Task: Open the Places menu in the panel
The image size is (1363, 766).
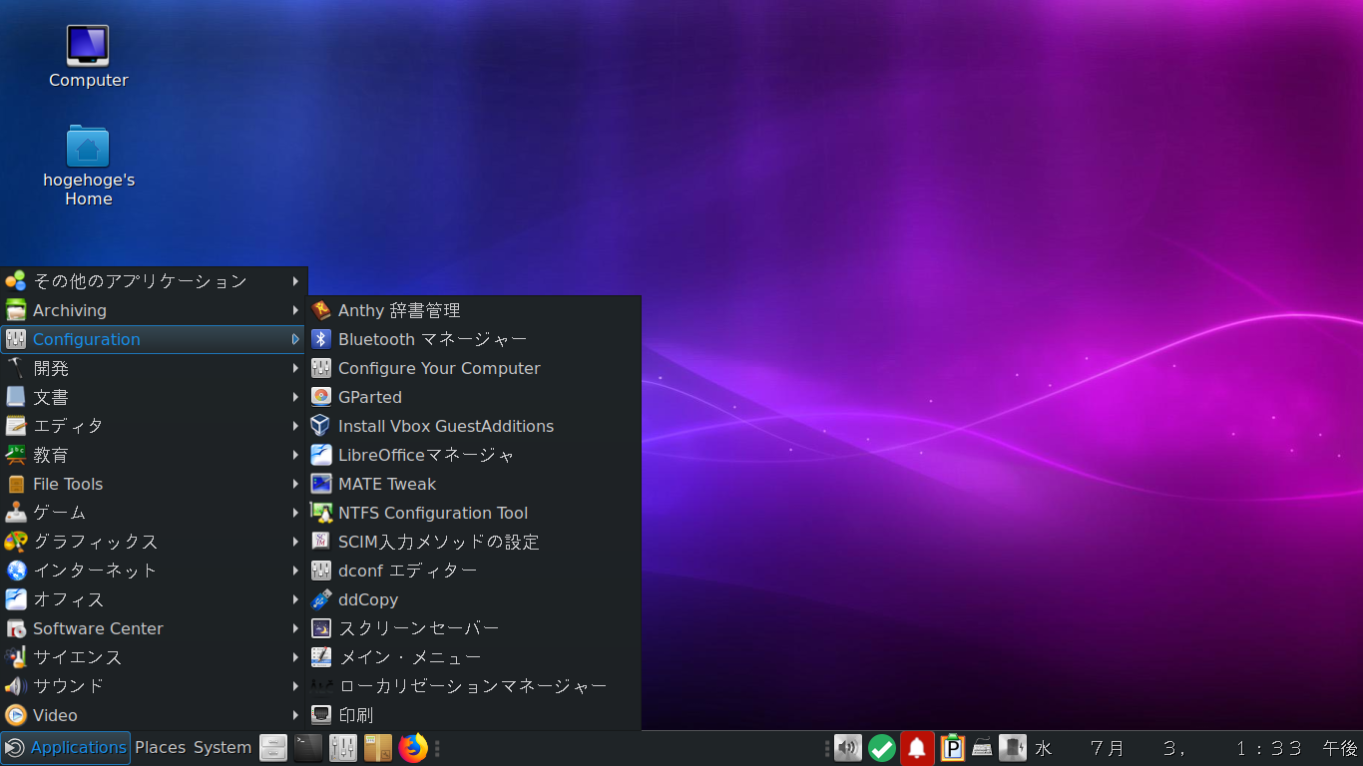Action: pos(161,748)
